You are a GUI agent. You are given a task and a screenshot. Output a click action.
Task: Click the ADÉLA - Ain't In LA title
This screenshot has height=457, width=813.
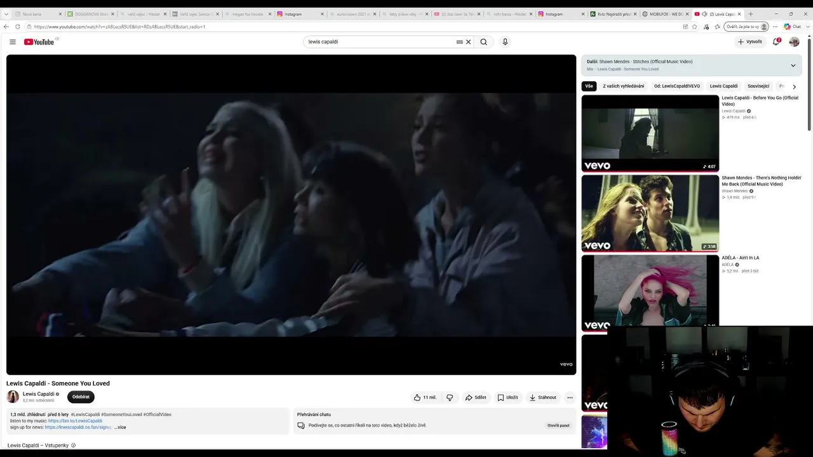740,258
